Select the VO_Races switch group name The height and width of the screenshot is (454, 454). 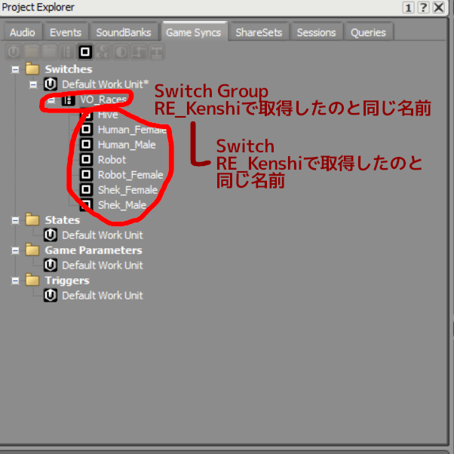pos(103,100)
